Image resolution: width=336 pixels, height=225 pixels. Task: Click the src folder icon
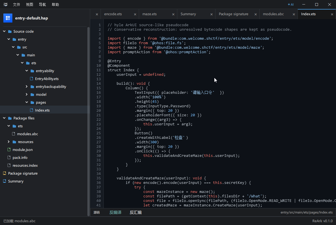(x=19, y=47)
